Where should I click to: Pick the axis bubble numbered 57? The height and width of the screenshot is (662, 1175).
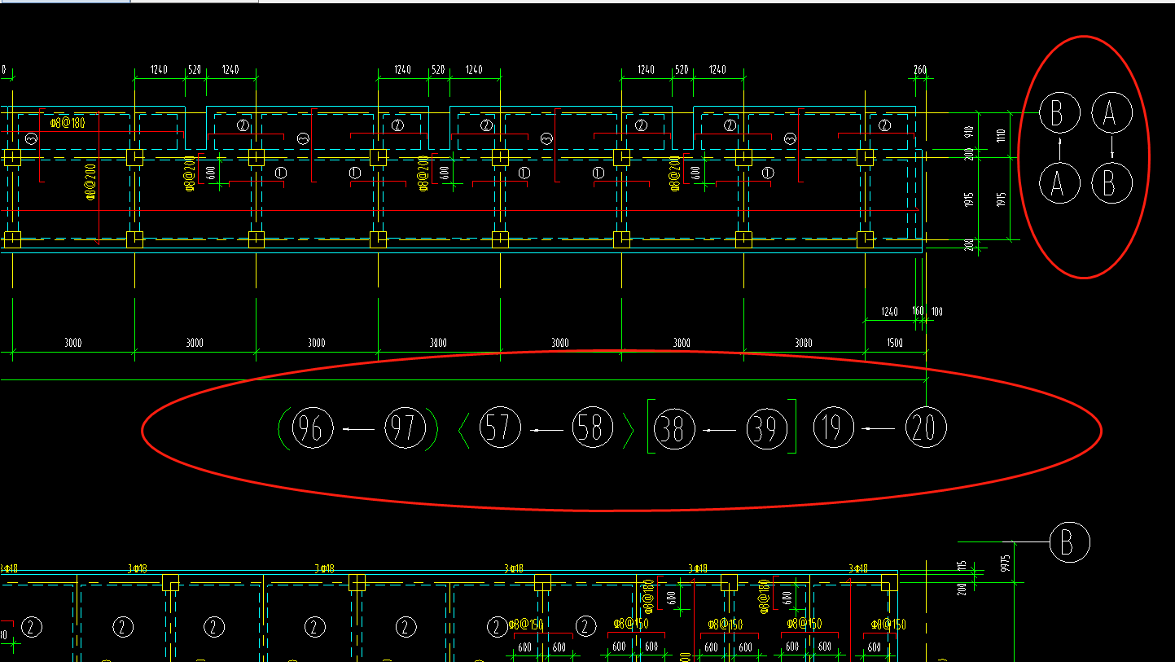[499, 428]
